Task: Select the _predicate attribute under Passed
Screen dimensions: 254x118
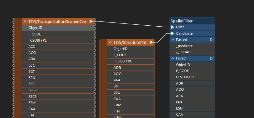Action: pyautogui.click(x=192, y=46)
